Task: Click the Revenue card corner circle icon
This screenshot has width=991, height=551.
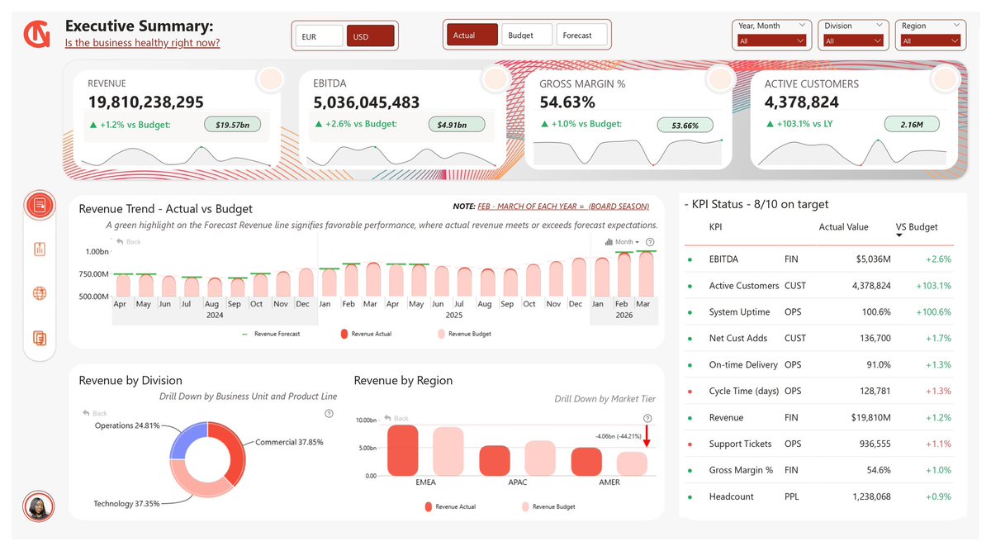Action: click(x=269, y=80)
